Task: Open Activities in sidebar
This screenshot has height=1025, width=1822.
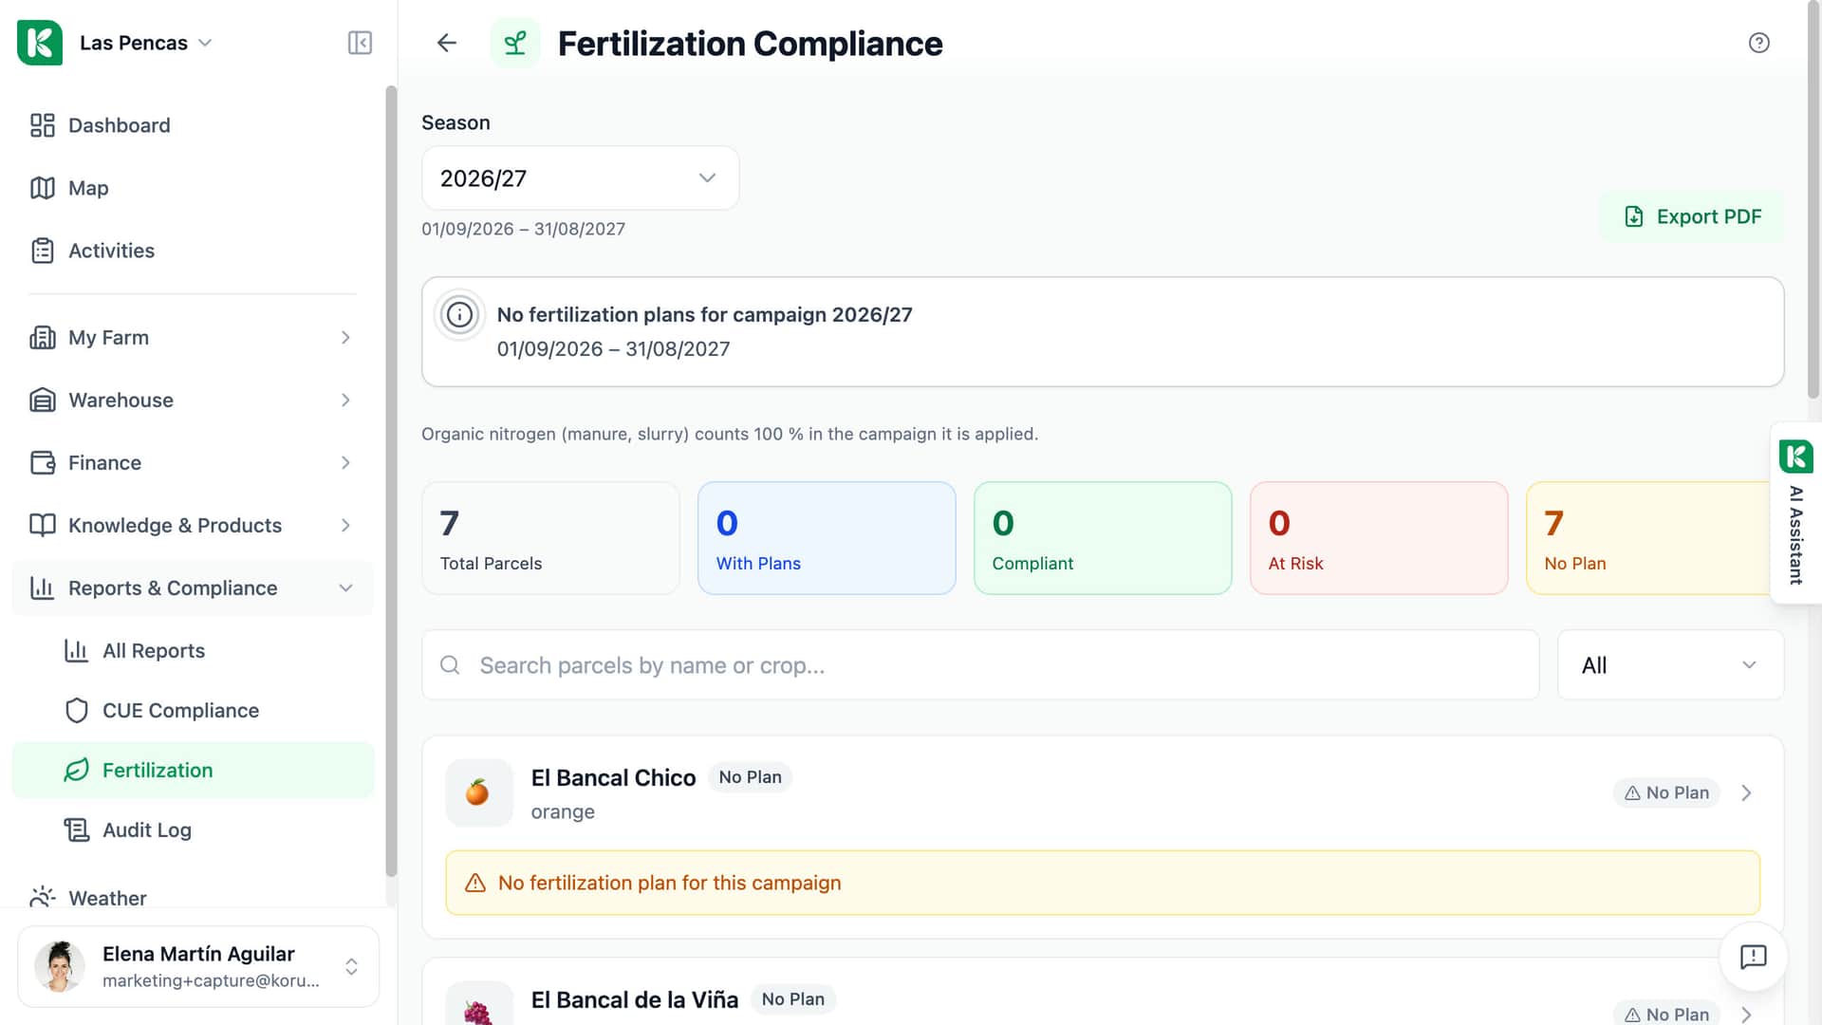Action: point(193,251)
